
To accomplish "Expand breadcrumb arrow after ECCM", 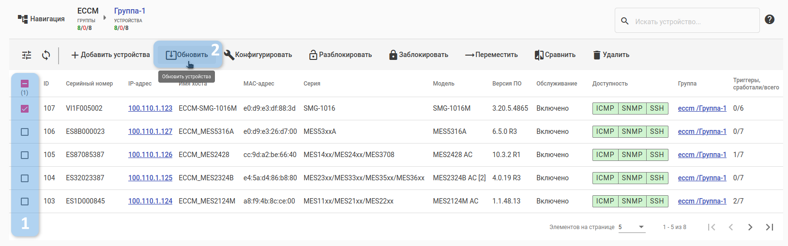I will [x=105, y=18].
